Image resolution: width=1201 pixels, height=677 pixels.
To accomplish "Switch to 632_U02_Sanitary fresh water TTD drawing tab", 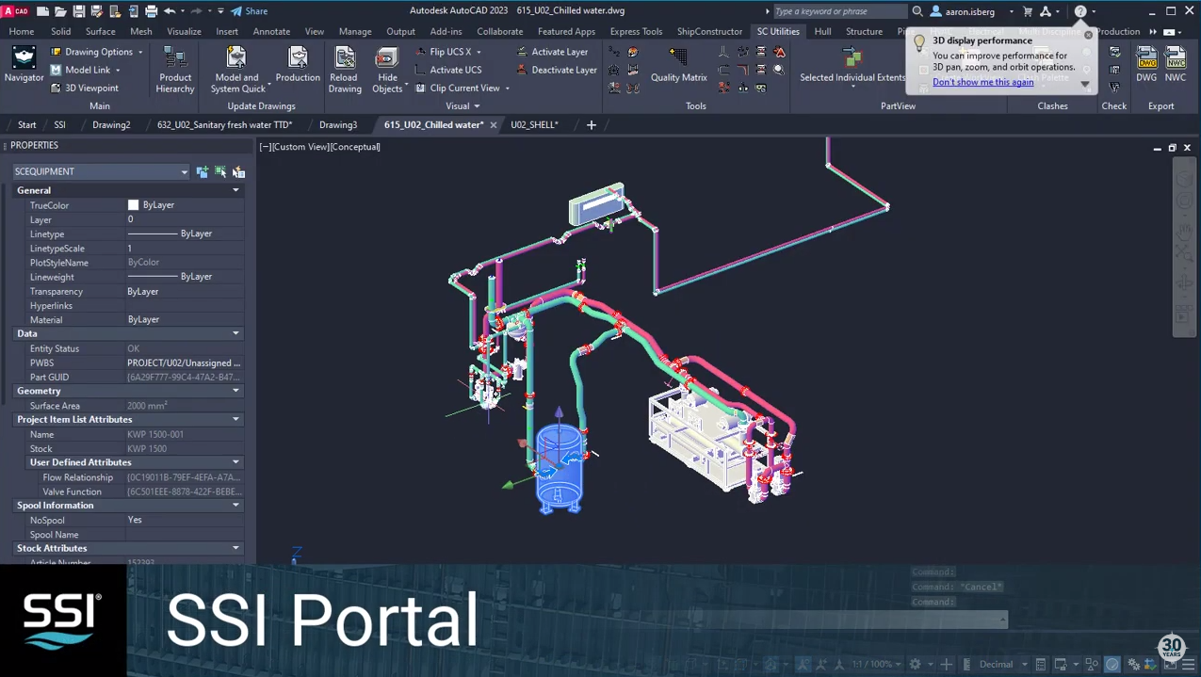I will pyautogui.click(x=224, y=124).
